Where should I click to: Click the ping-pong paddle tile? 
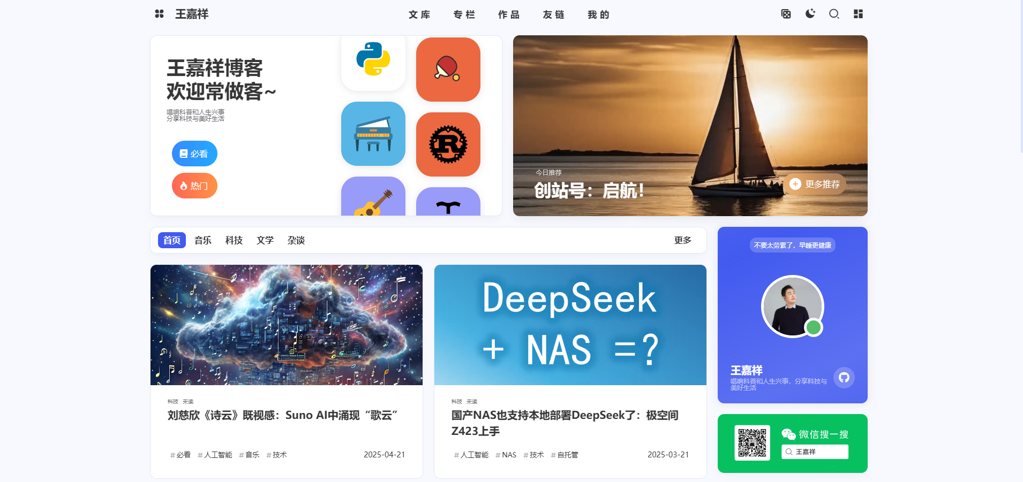pyautogui.click(x=448, y=70)
